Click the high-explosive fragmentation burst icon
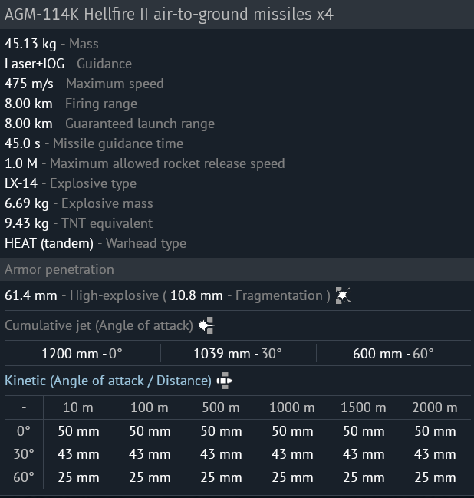 pos(343,295)
